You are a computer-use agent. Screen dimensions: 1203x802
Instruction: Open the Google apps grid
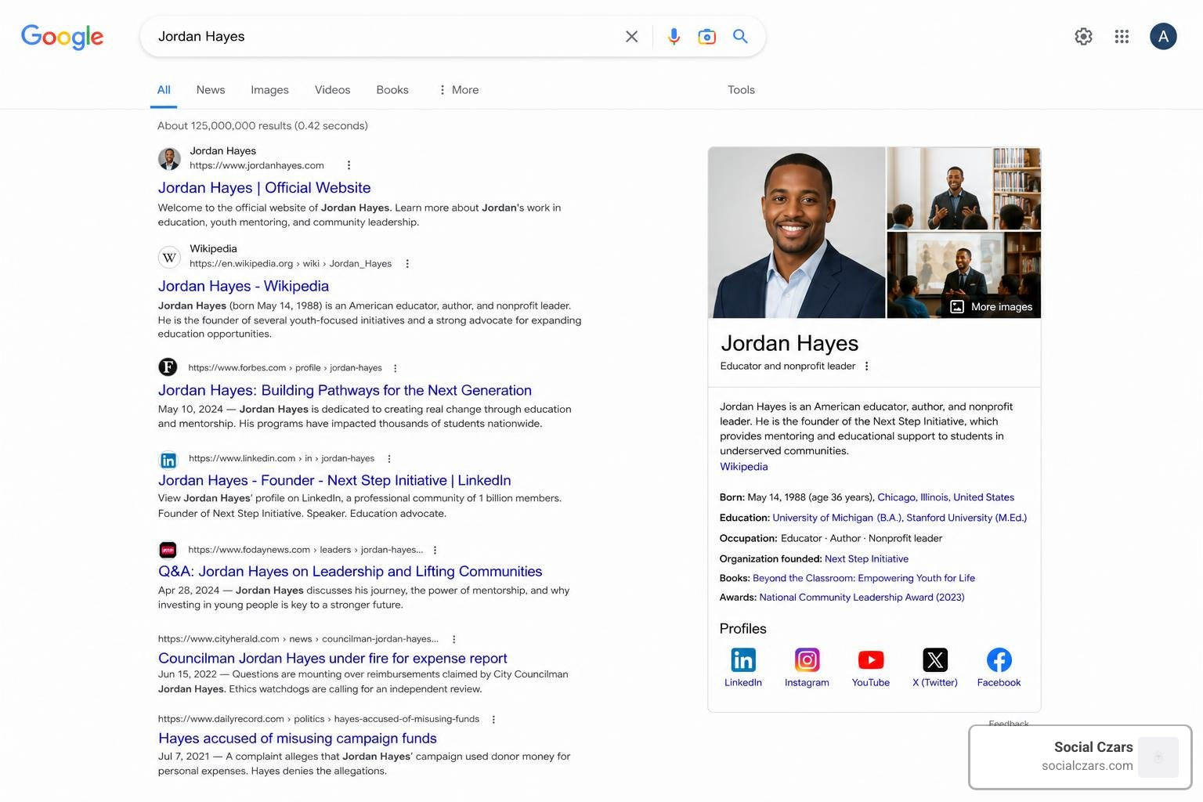tap(1122, 36)
